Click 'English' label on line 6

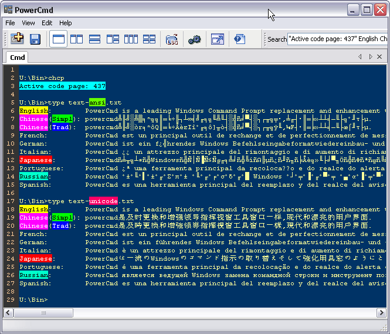click(x=34, y=110)
